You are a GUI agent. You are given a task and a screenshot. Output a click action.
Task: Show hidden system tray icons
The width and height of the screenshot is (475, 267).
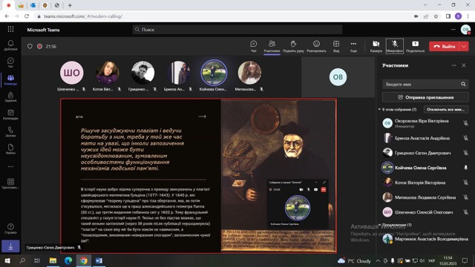click(378, 260)
